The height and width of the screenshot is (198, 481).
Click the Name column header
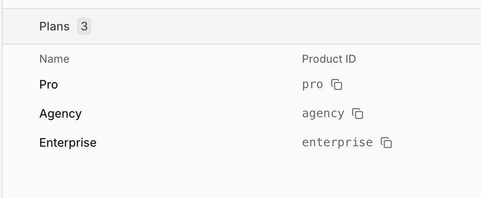click(x=54, y=59)
